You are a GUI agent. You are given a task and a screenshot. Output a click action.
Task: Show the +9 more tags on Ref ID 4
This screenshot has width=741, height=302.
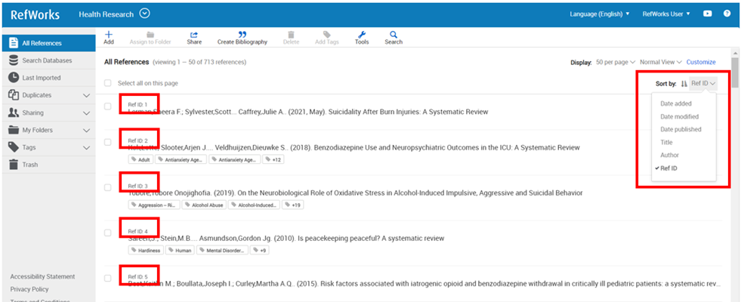tap(259, 251)
